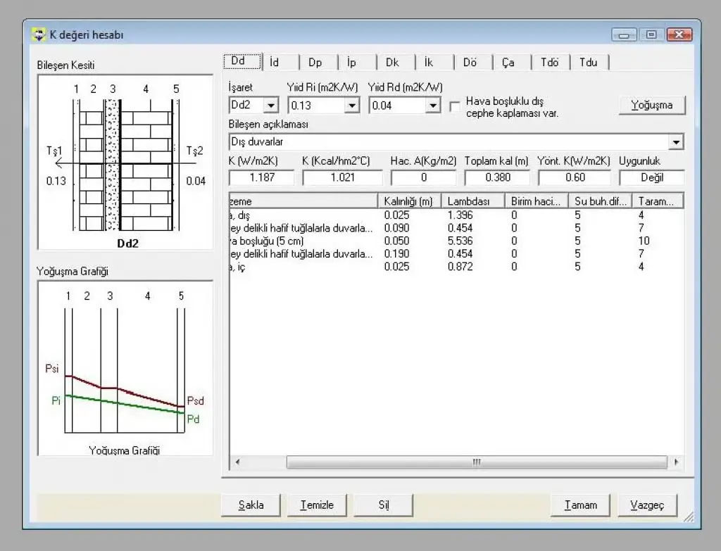Open Bileşen açıklaması Dış duvarlar dropdown
The width and height of the screenshot is (721, 551).
pos(676,142)
